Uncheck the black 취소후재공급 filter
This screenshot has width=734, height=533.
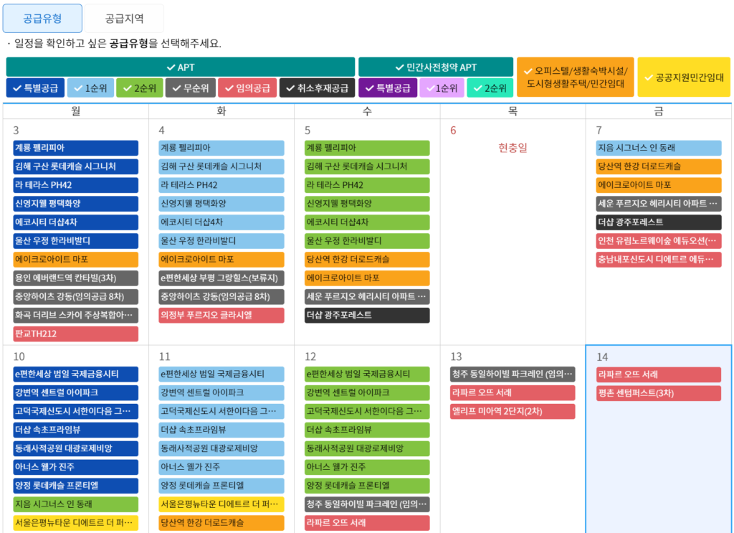317,88
